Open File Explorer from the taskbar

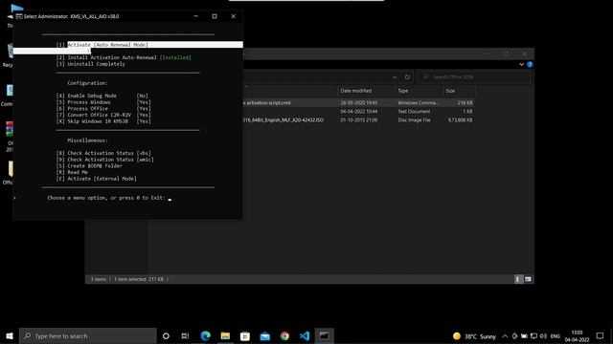pos(225,335)
